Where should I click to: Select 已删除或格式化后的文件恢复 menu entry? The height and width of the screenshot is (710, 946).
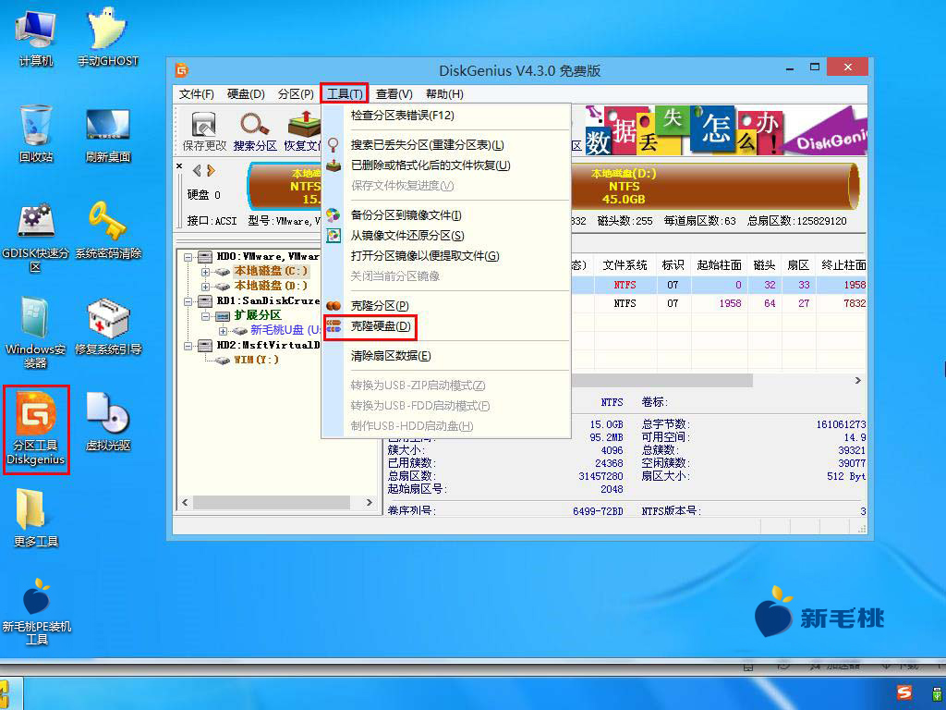coord(447,165)
